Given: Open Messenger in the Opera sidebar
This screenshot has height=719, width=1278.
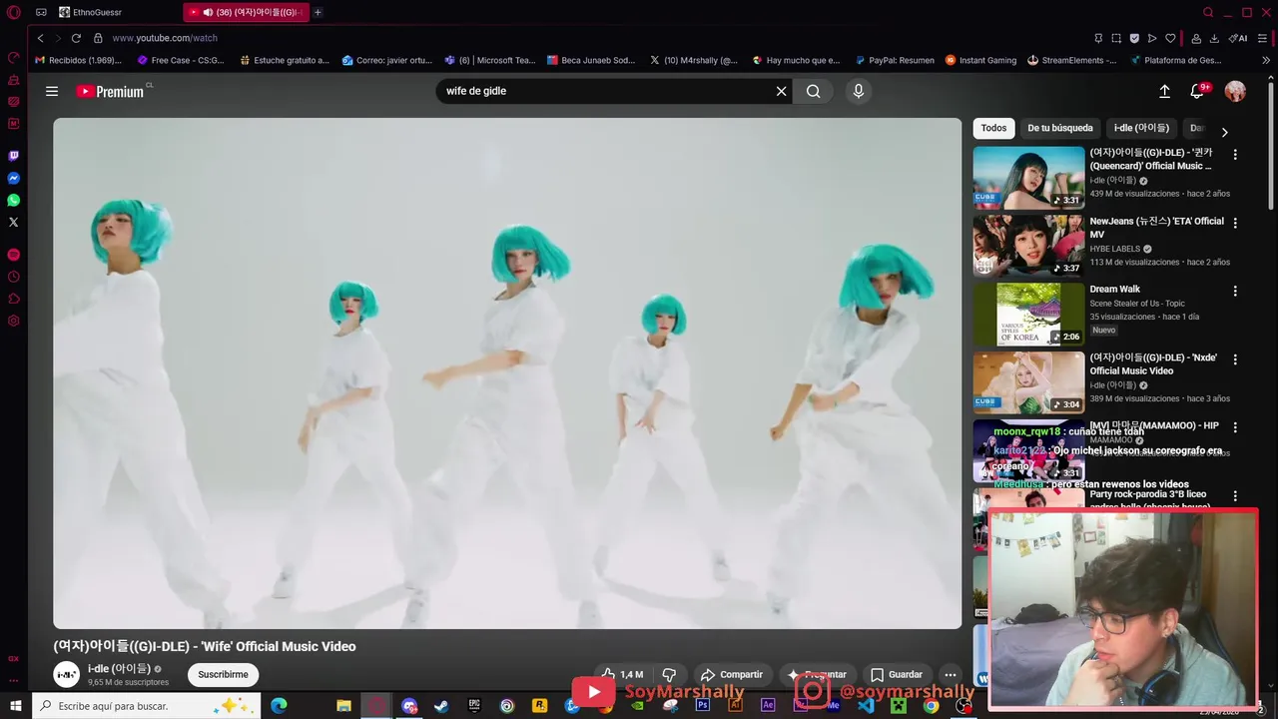Looking at the screenshot, I should [x=14, y=178].
